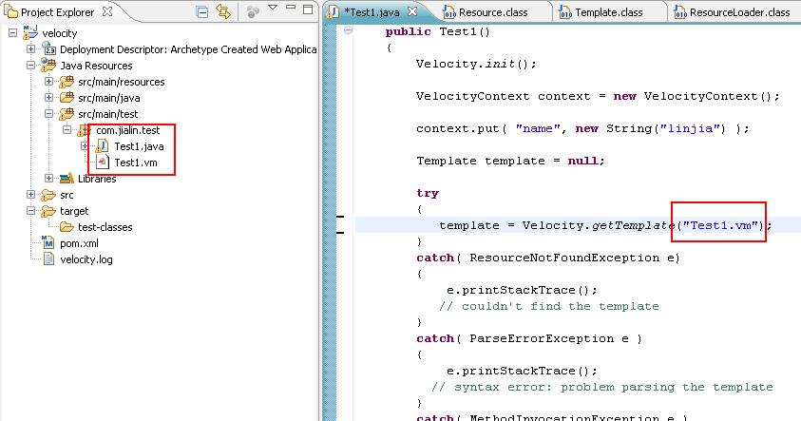Select pom.xml in the tree
801x421 pixels.
tap(79, 243)
